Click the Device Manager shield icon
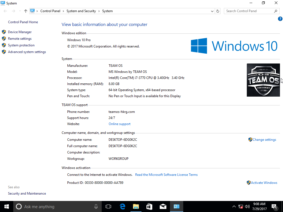The height and width of the screenshot is (212, 283). [x=4, y=32]
